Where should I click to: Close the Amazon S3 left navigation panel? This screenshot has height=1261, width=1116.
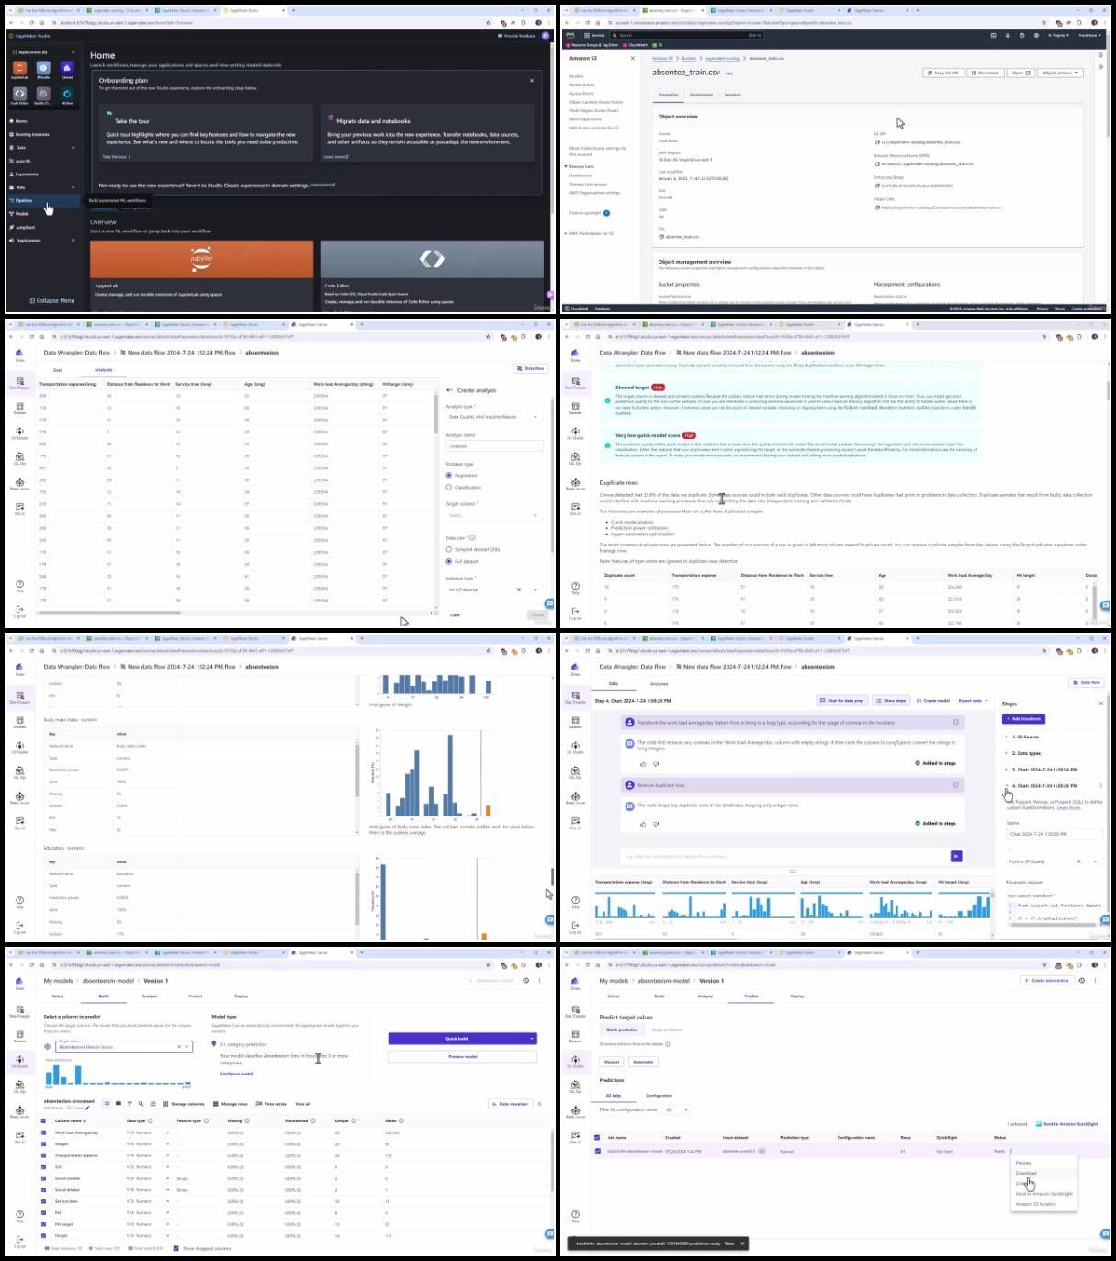click(x=632, y=58)
